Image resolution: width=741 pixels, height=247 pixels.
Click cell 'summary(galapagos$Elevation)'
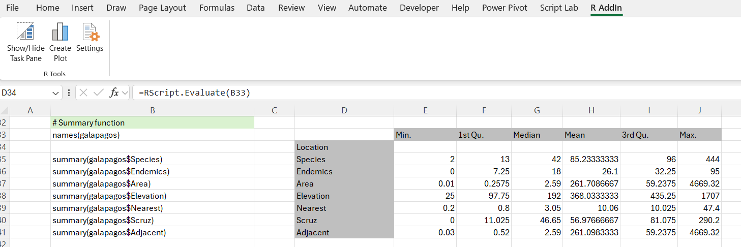(153, 196)
